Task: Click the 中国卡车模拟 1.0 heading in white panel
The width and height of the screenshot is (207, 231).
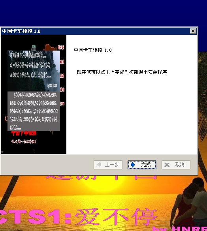Action: point(93,50)
